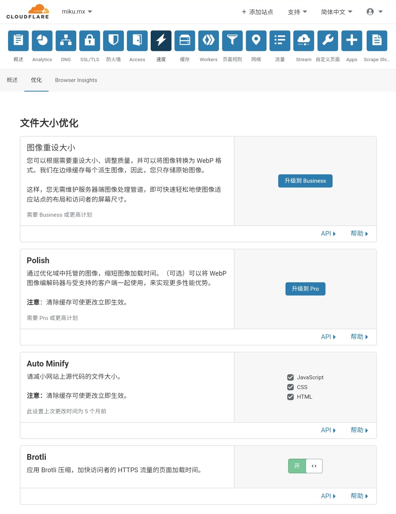Open the 概述 overview icon

(18, 41)
